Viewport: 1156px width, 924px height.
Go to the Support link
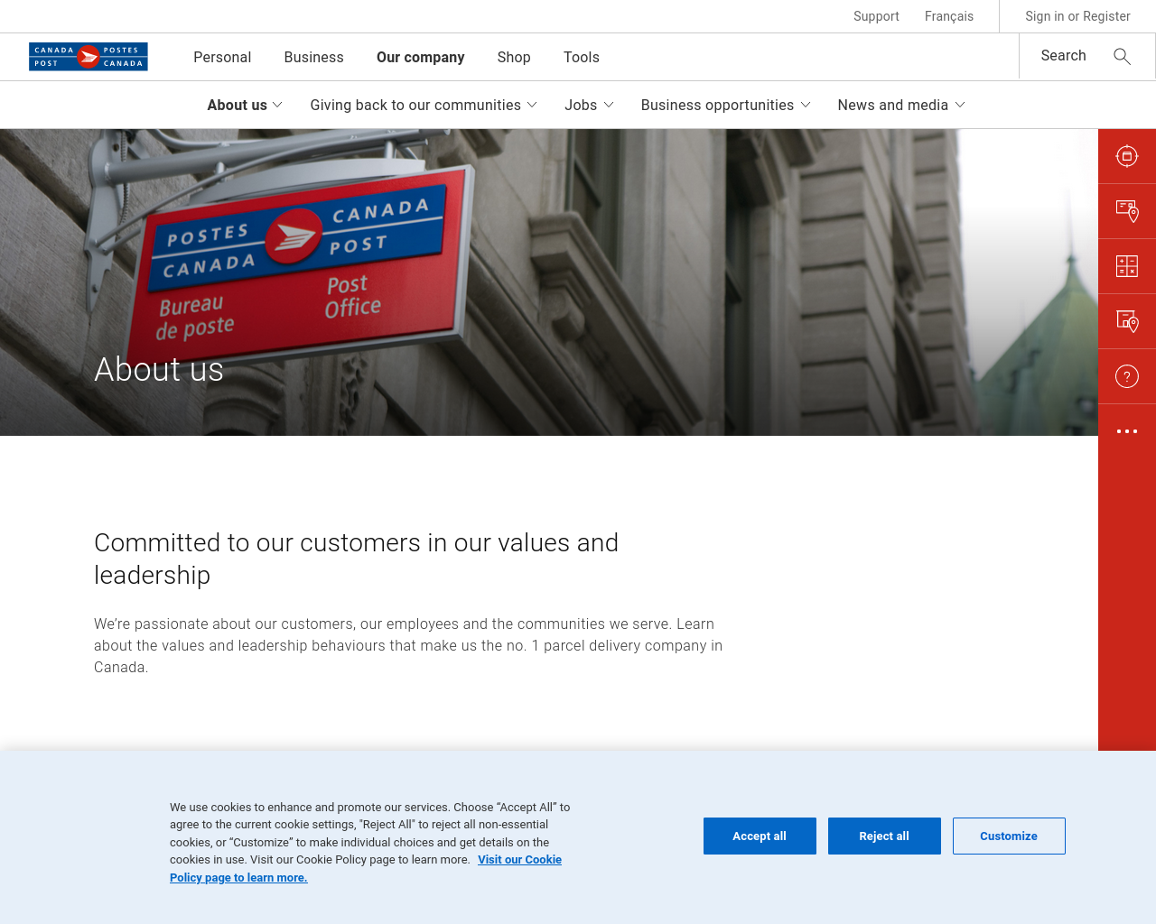(x=876, y=16)
